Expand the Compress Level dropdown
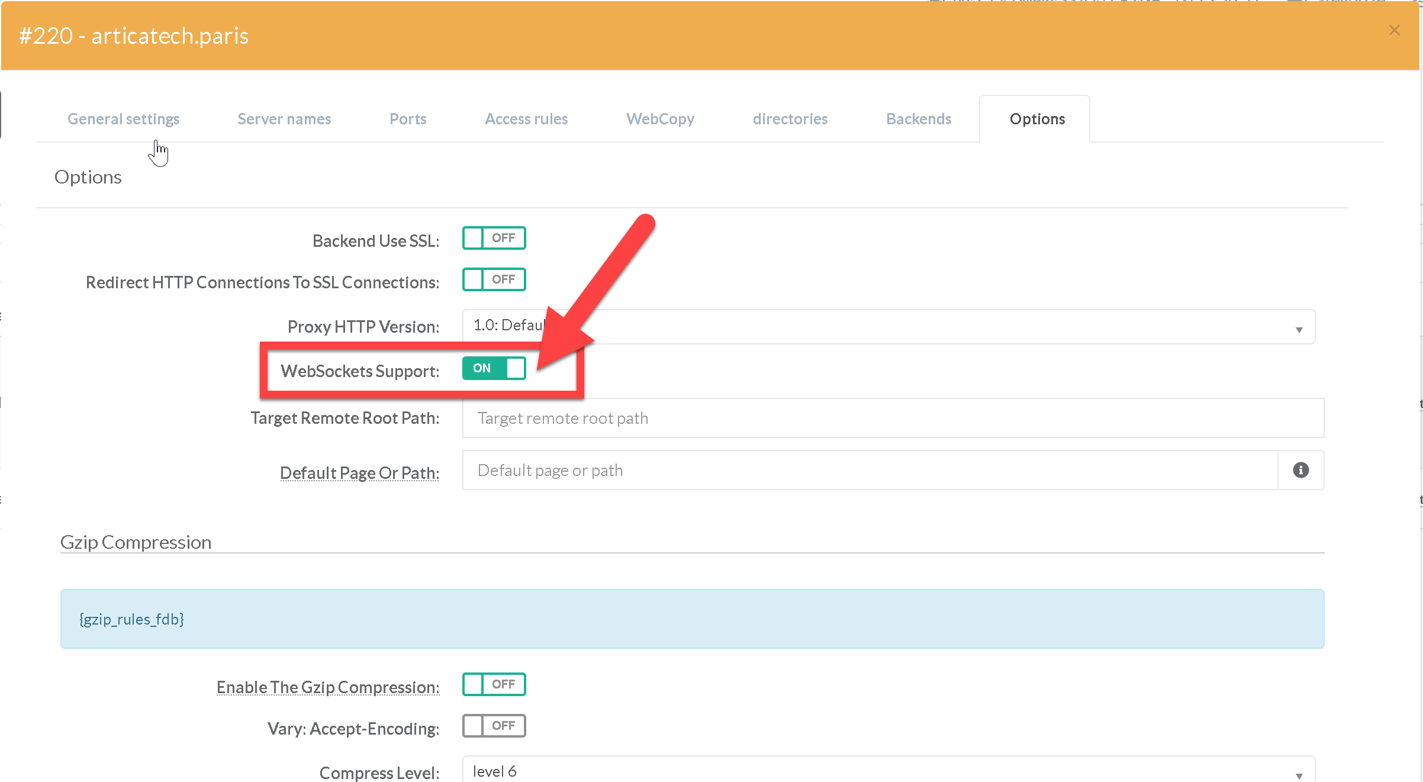This screenshot has width=1423, height=782. click(x=888, y=771)
